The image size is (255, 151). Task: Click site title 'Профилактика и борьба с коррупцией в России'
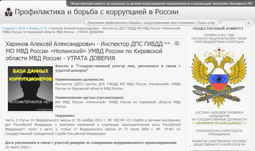click(x=97, y=12)
